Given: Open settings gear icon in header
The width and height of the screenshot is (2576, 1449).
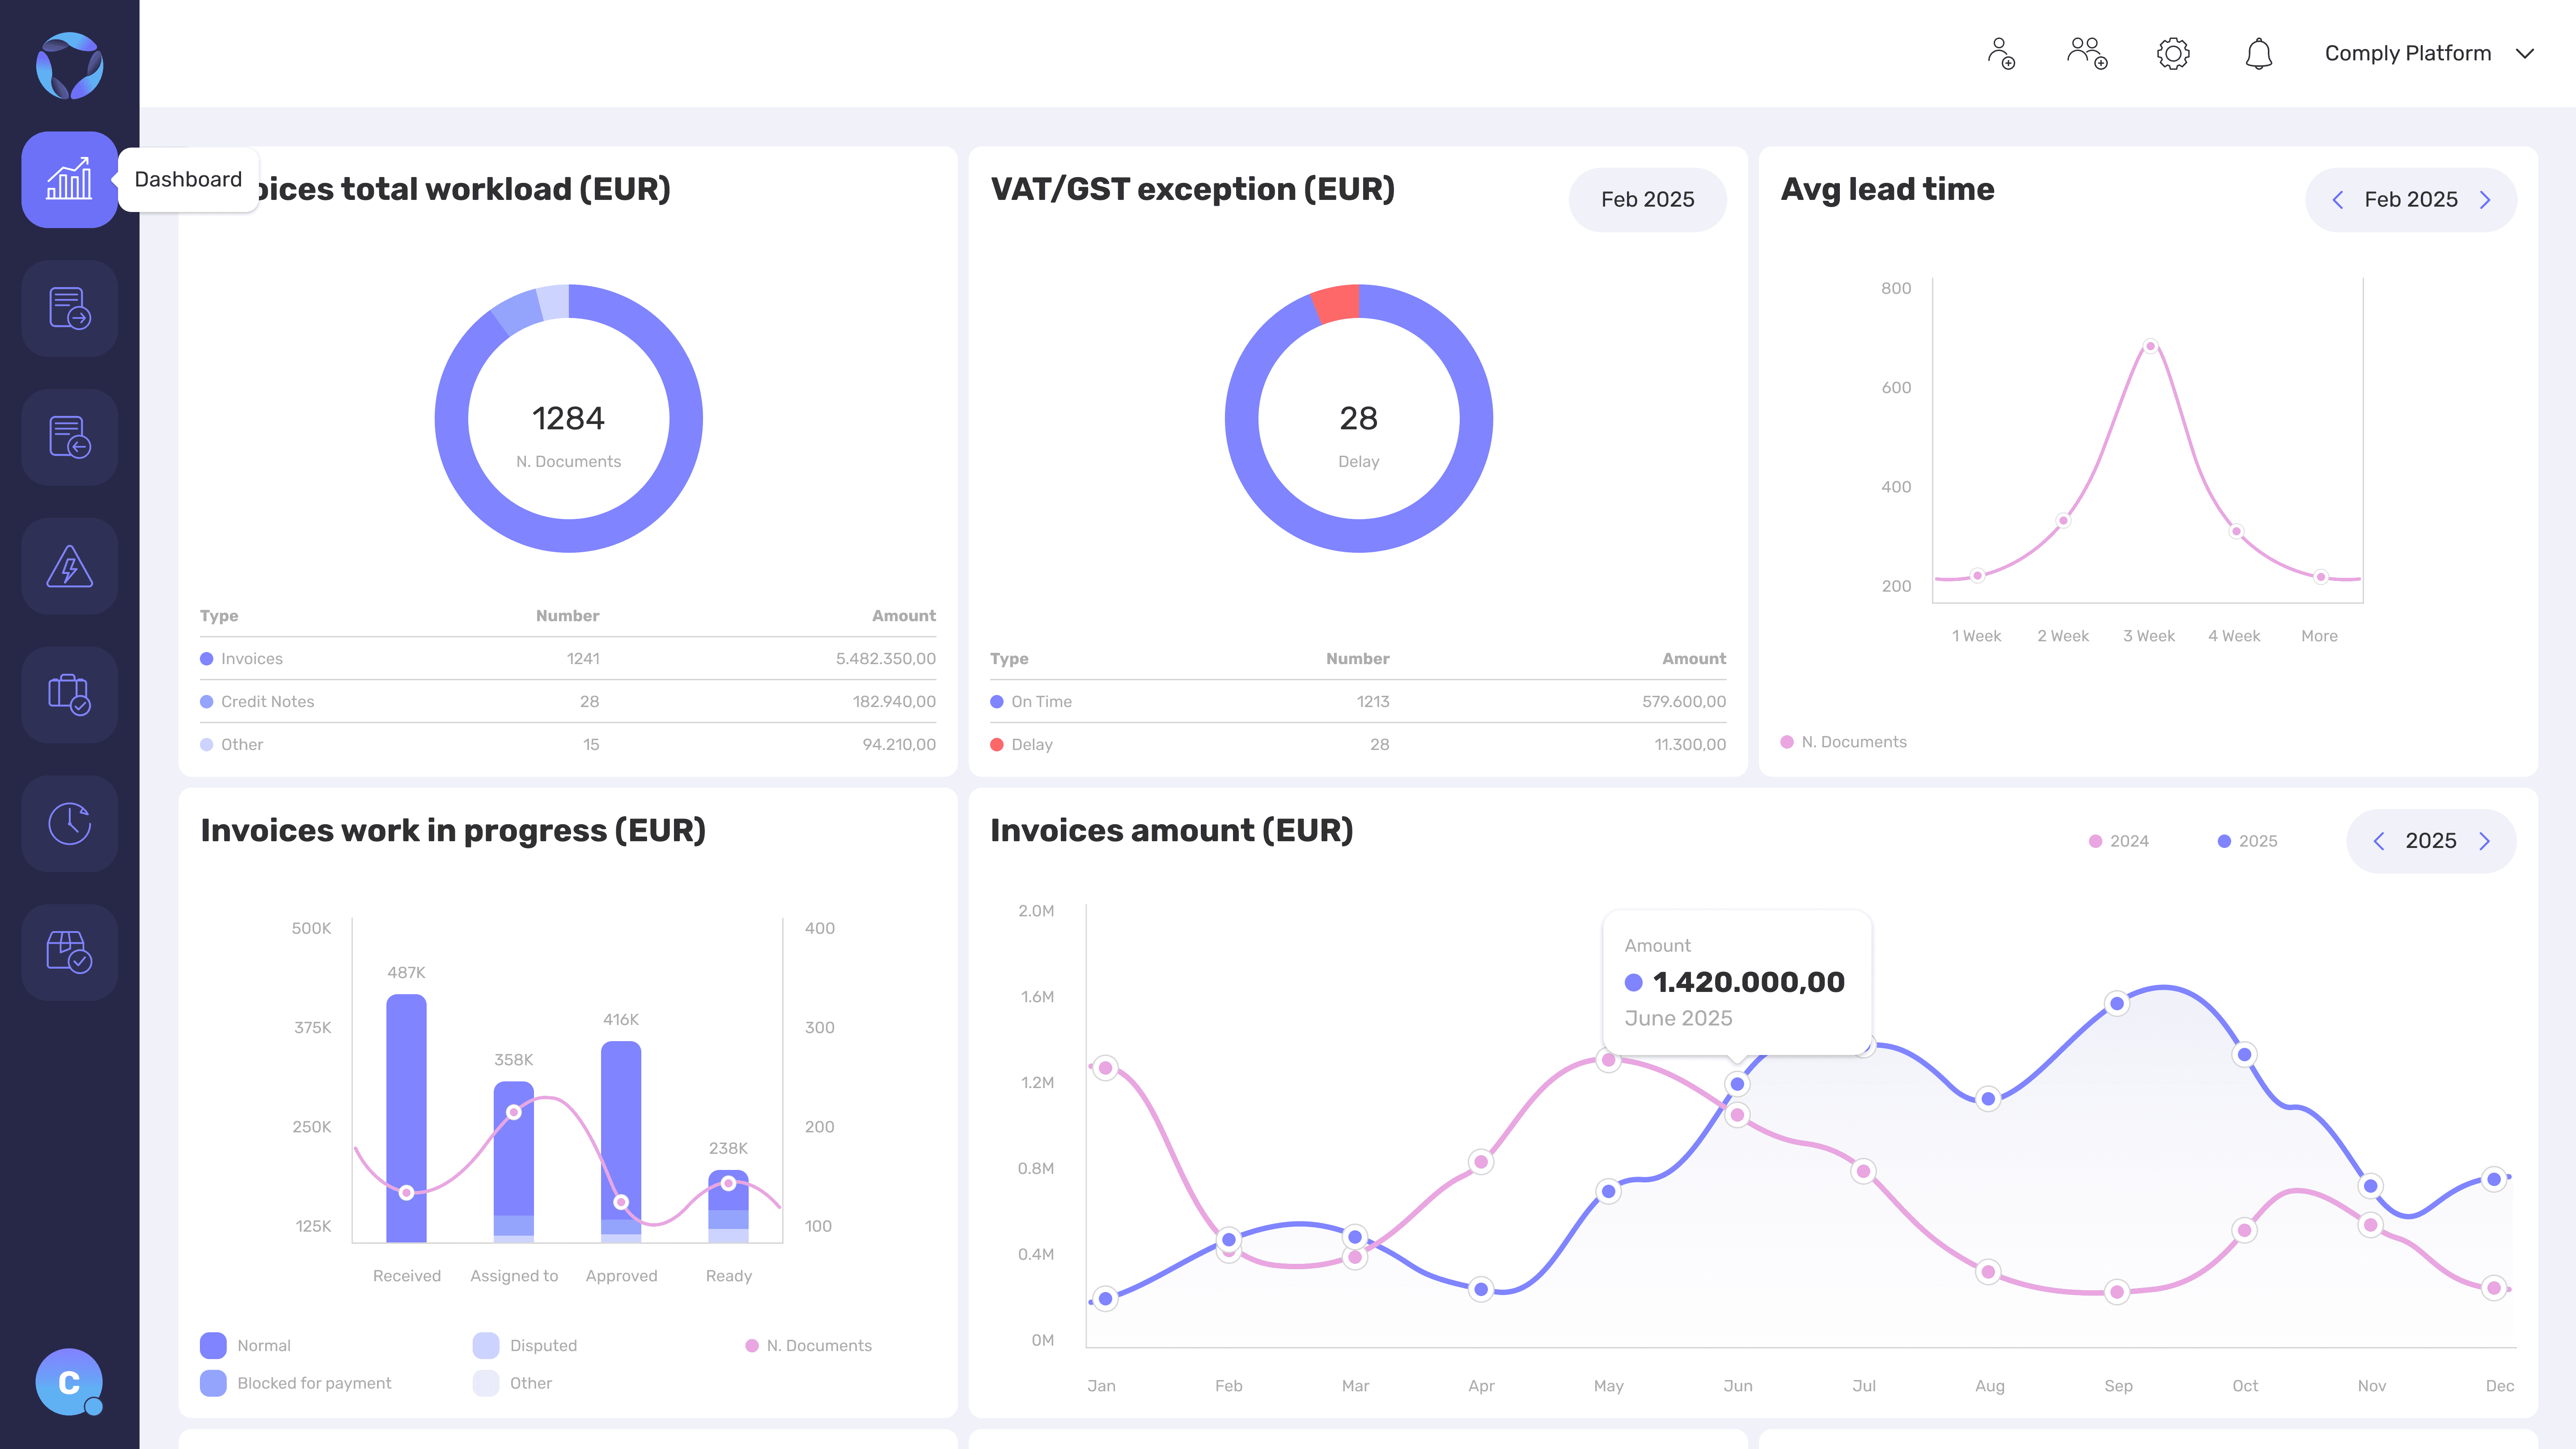Looking at the screenshot, I should [x=2173, y=53].
